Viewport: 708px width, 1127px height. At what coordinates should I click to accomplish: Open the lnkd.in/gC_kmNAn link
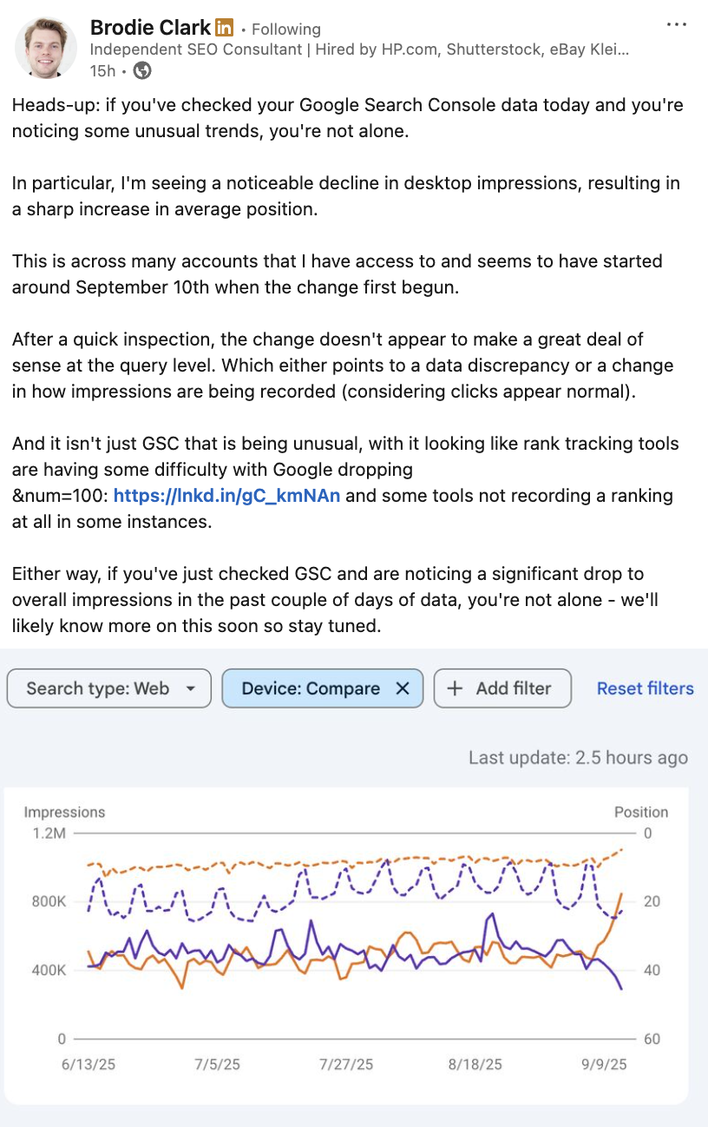[x=226, y=496]
